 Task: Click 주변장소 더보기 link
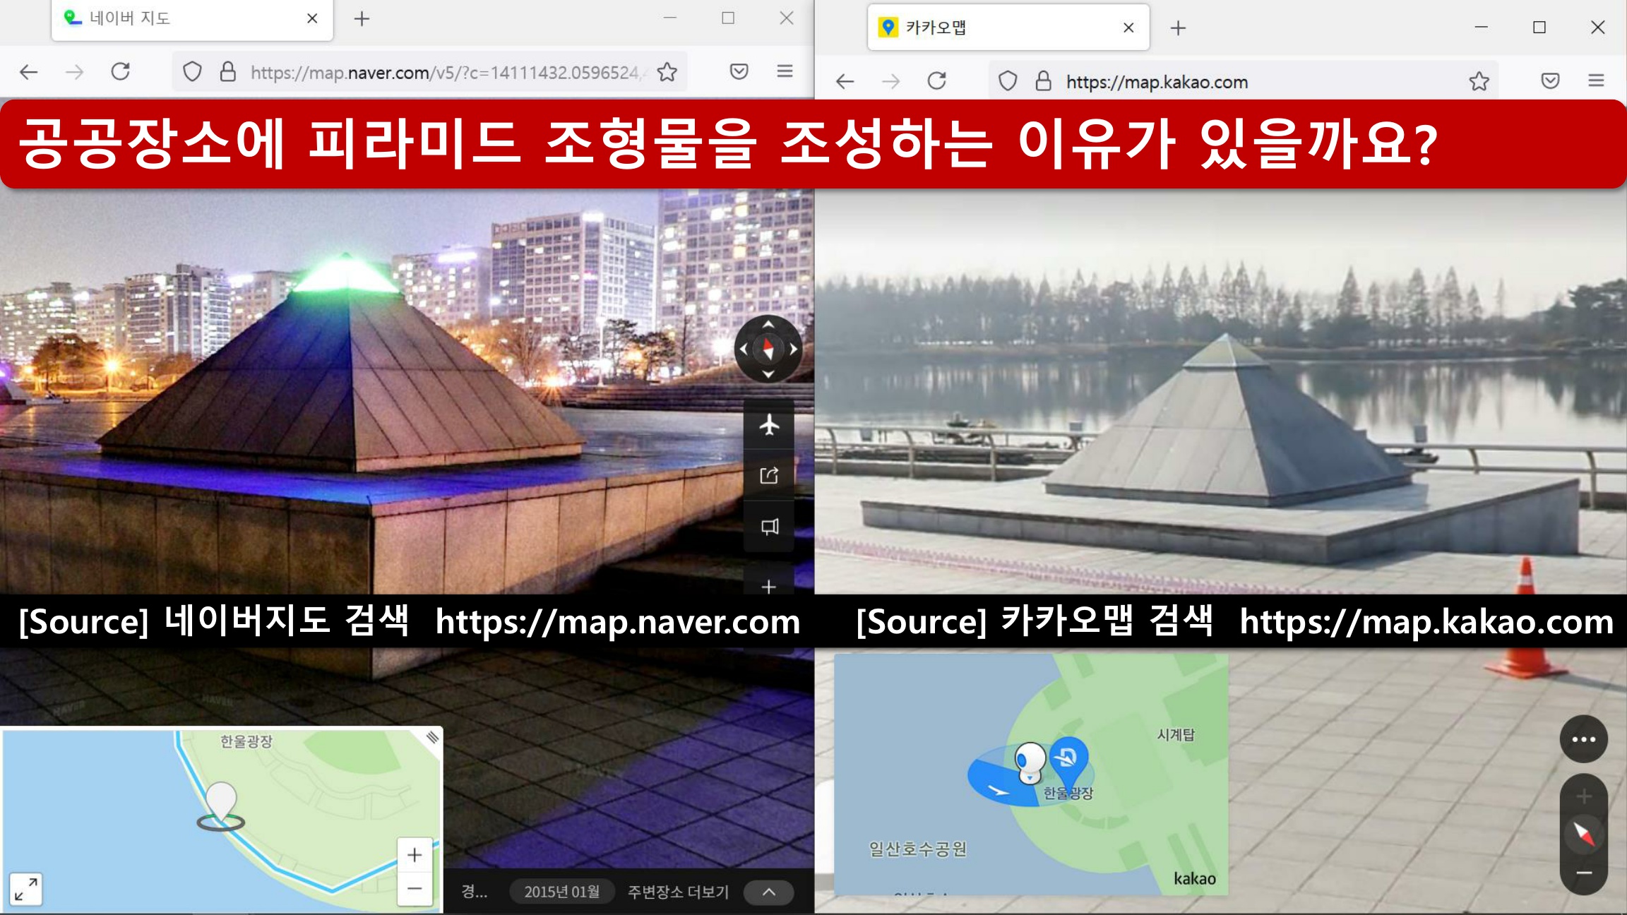point(678,892)
